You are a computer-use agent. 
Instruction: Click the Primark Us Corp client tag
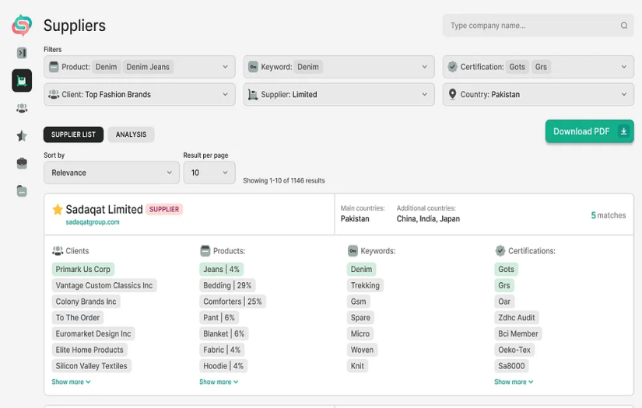(83, 269)
